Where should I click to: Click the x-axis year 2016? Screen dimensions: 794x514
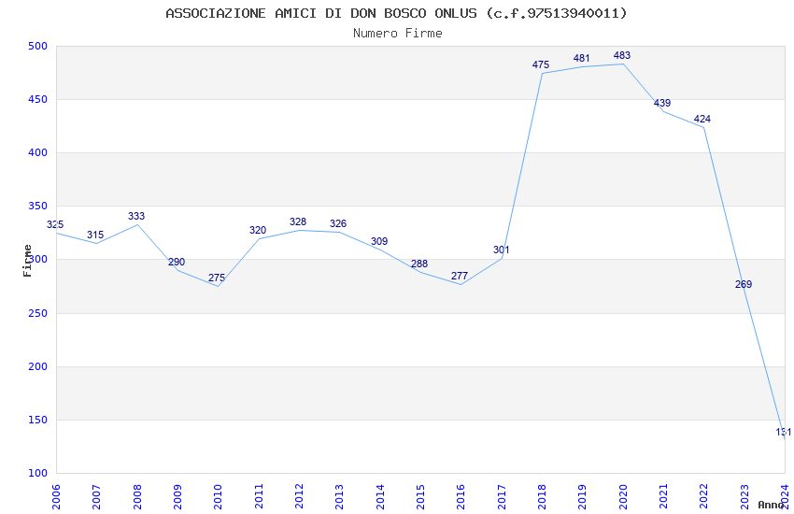(x=461, y=496)
